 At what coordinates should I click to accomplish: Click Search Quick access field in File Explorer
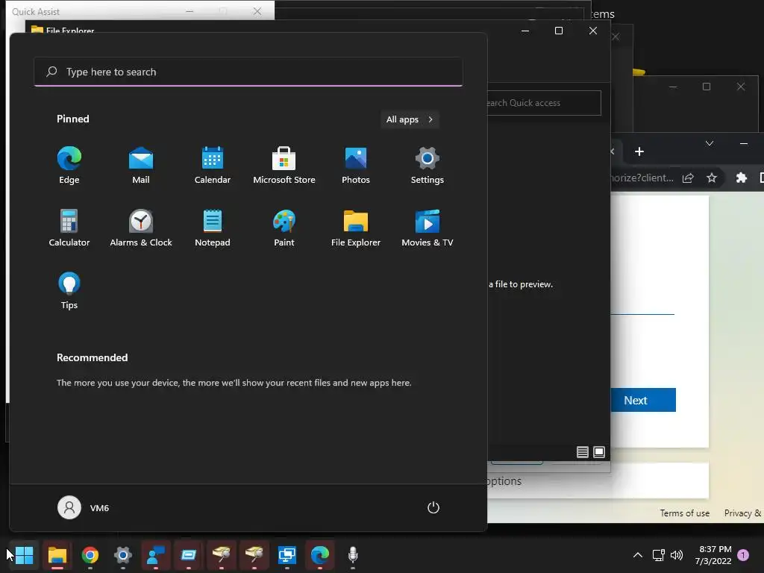coord(544,103)
